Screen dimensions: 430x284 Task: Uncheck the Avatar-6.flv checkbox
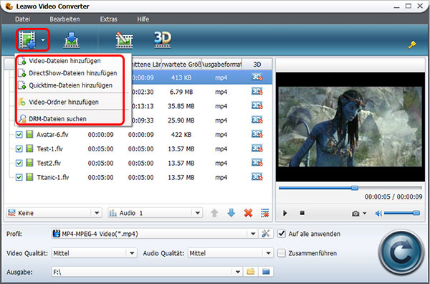tap(19, 135)
